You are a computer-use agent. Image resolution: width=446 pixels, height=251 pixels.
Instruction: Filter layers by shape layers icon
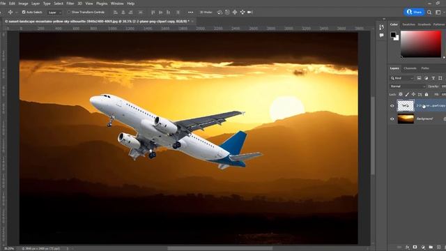pos(440,78)
